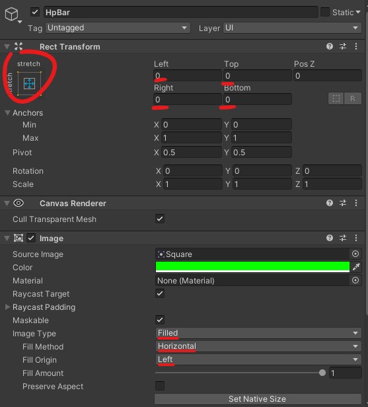
Task: Toggle Rect Transform blueprint mode button
Action: (x=336, y=98)
